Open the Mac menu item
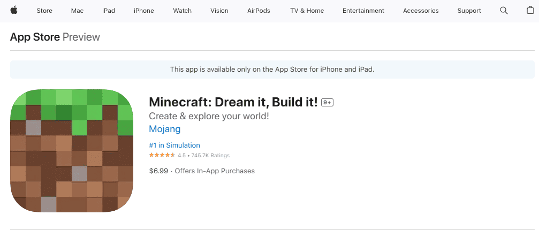 pyautogui.click(x=77, y=11)
